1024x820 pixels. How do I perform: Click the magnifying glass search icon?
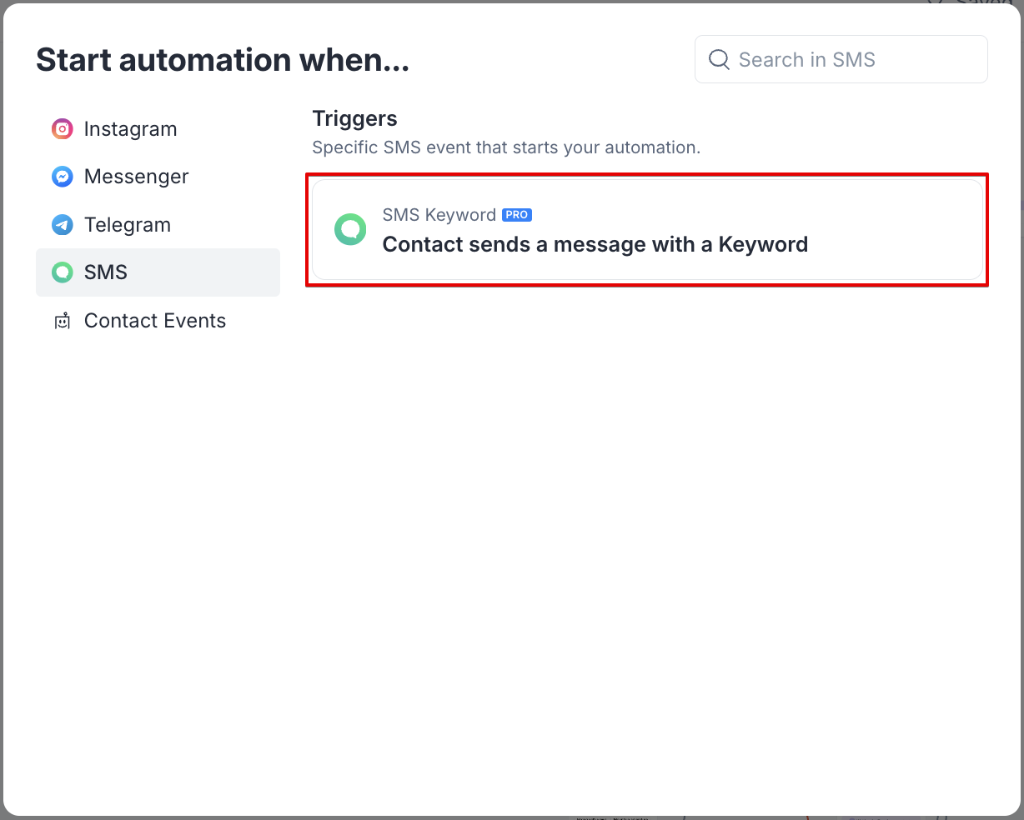tap(719, 59)
